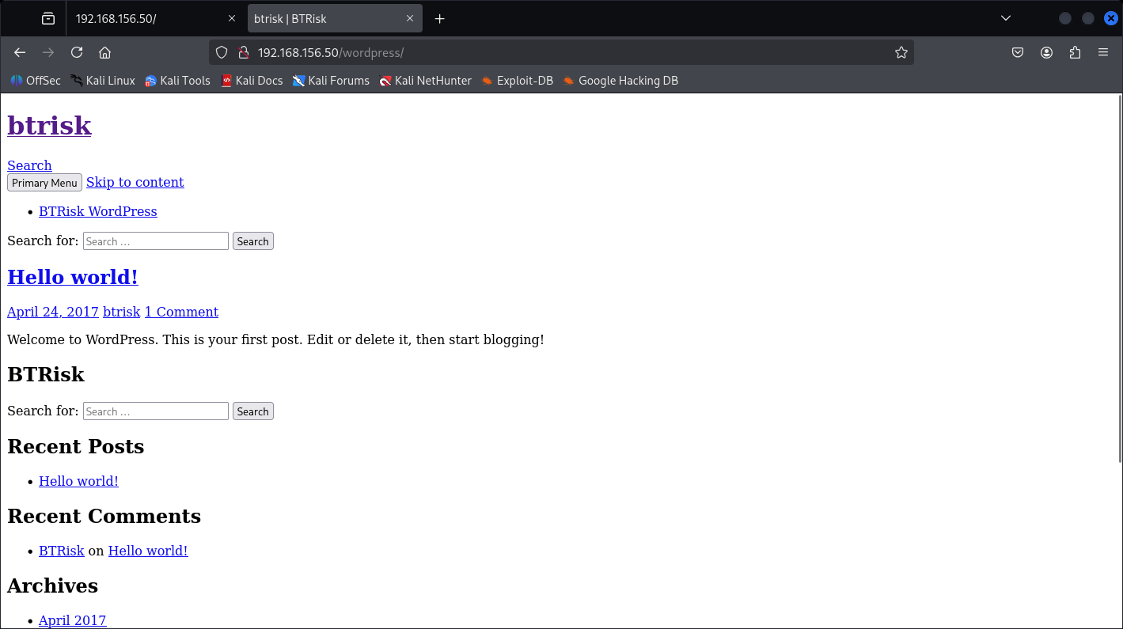Screen dimensions: 1123x629
Task: Switch to the btrisk | BTRisk tab
Action: point(335,18)
